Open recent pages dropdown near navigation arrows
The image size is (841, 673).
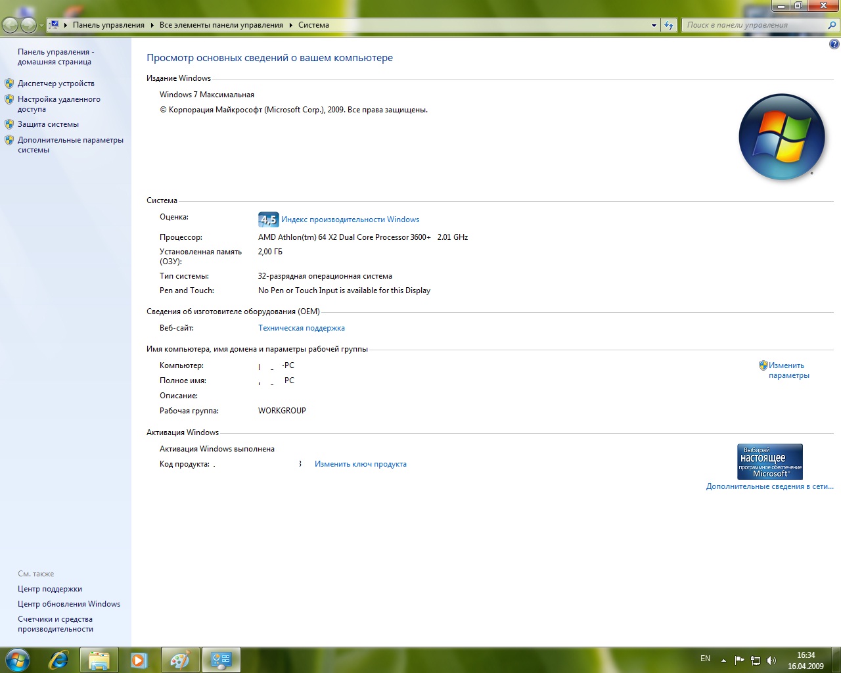(41, 26)
